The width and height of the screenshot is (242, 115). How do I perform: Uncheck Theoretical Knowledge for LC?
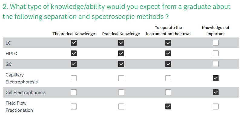pos(74,43)
